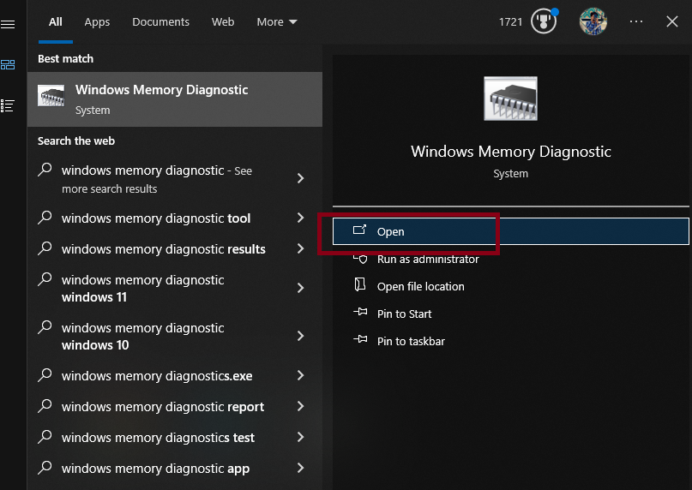692x490 pixels.
Task: Select the Web search tab
Action: tap(223, 22)
